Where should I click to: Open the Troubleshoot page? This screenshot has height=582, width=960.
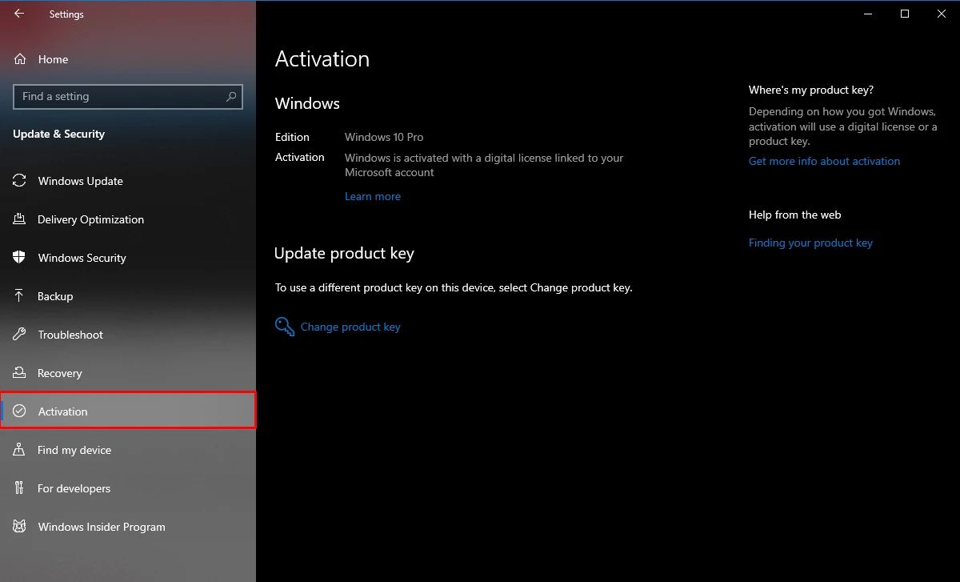click(128, 335)
